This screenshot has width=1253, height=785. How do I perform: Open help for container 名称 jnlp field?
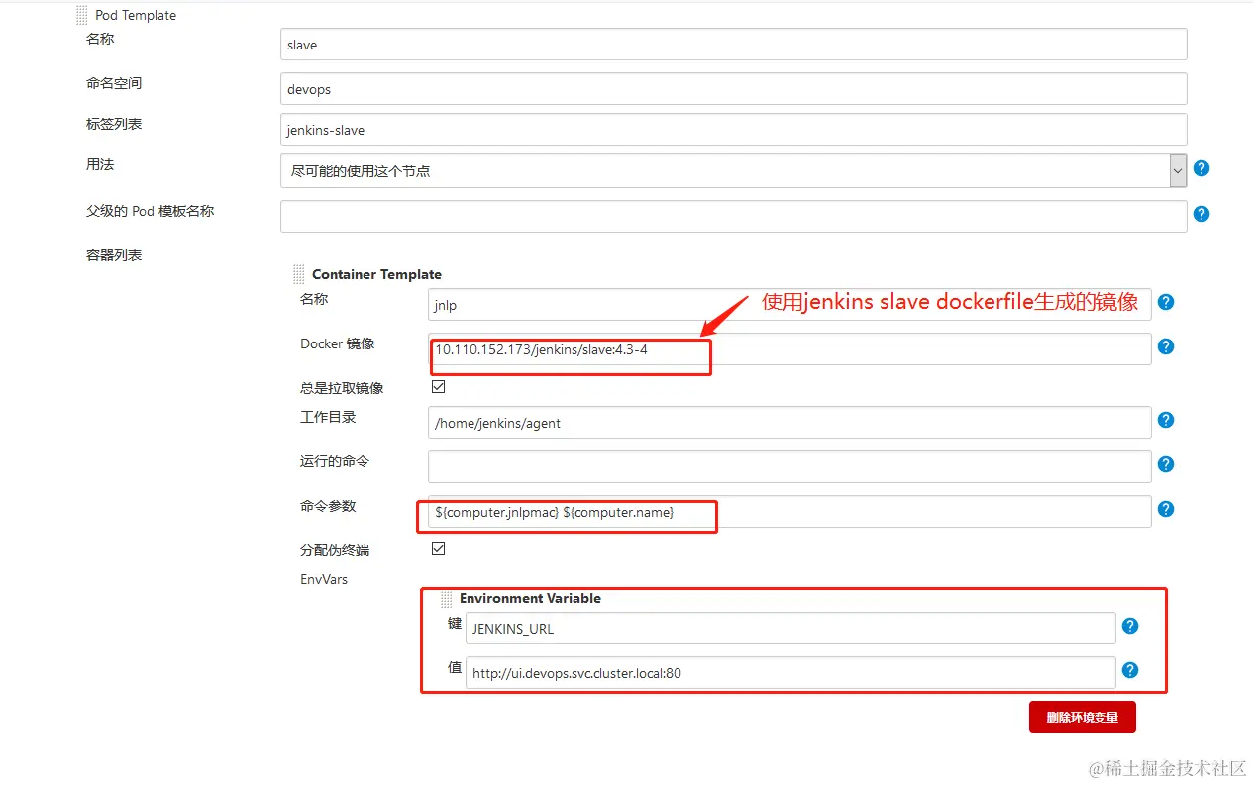[x=1166, y=302]
